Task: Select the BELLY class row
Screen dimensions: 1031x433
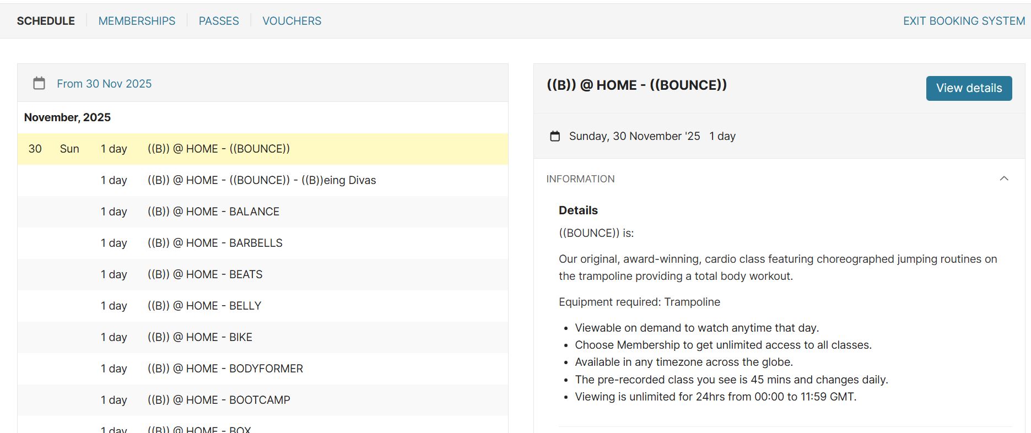Action: tap(204, 306)
